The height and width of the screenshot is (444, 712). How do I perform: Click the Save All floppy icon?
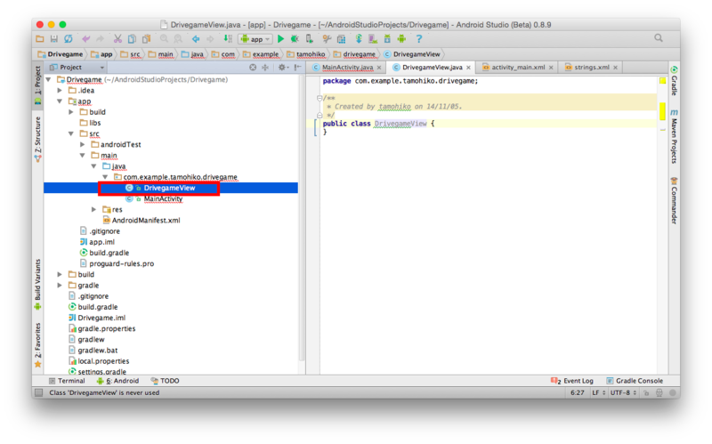click(54, 39)
